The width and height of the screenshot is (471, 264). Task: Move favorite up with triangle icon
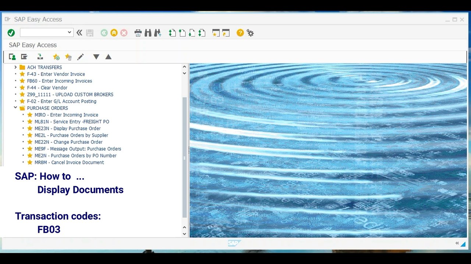point(108,57)
